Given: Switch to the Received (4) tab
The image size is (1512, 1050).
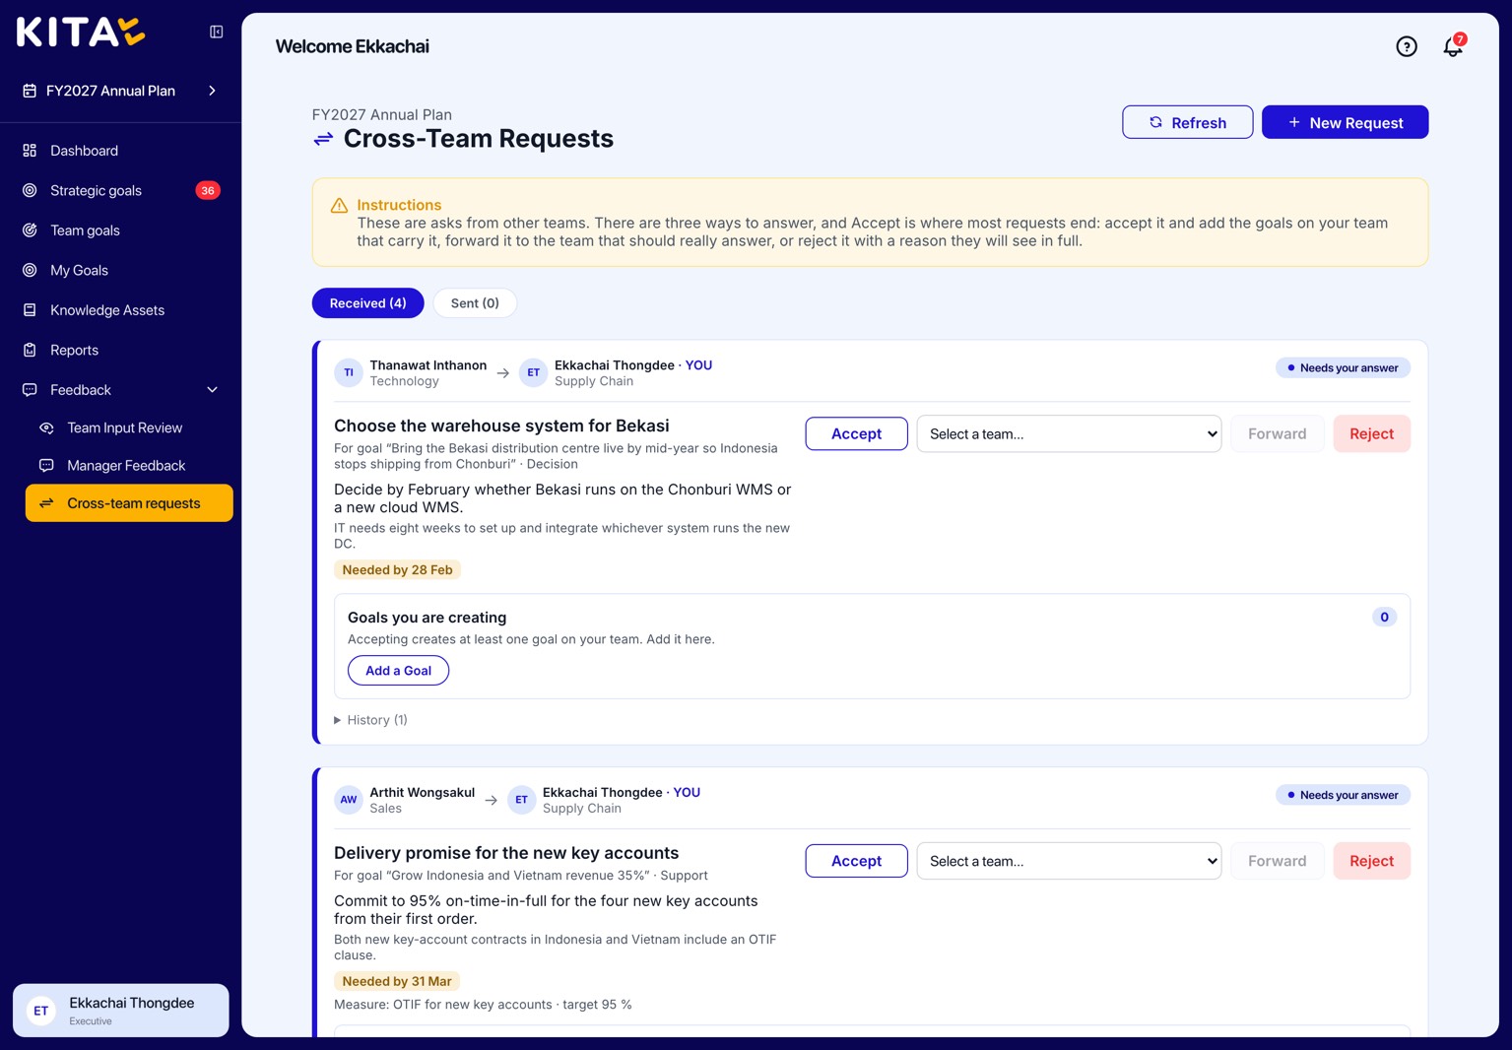Looking at the screenshot, I should pos(367,303).
